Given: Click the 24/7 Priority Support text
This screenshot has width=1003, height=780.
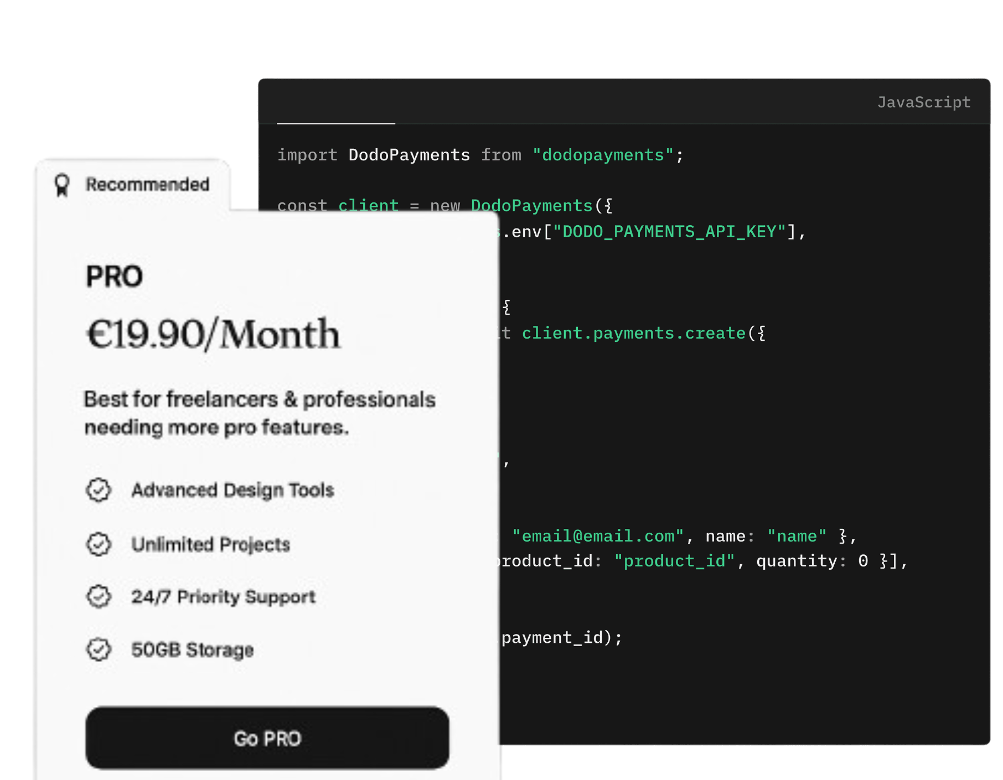Looking at the screenshot, I should pos(223,597).
